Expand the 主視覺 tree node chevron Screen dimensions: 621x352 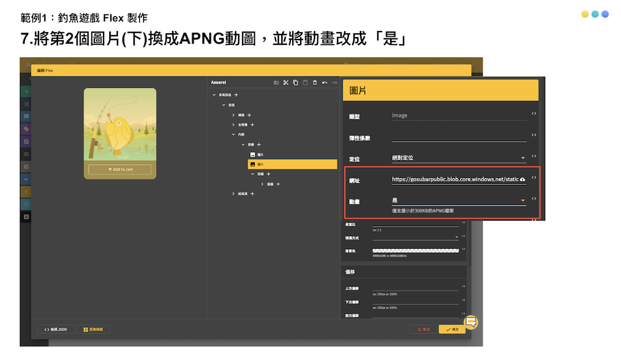[233, 125]
